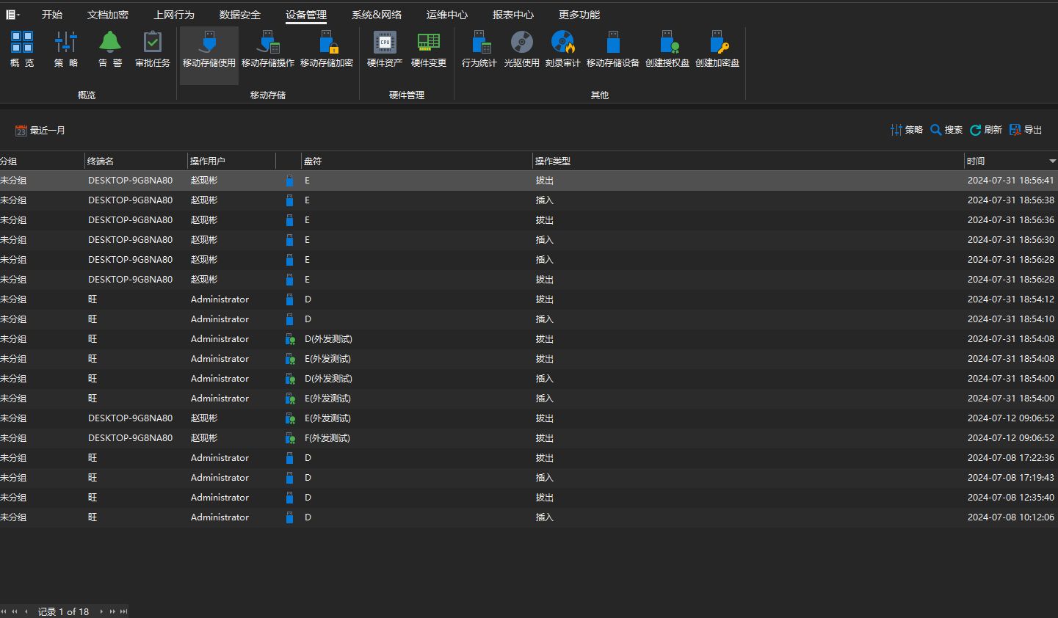Switch to the 更多功能 tab
The height and width of the screenshot is (618, 1058).
[x=579, y=15]
